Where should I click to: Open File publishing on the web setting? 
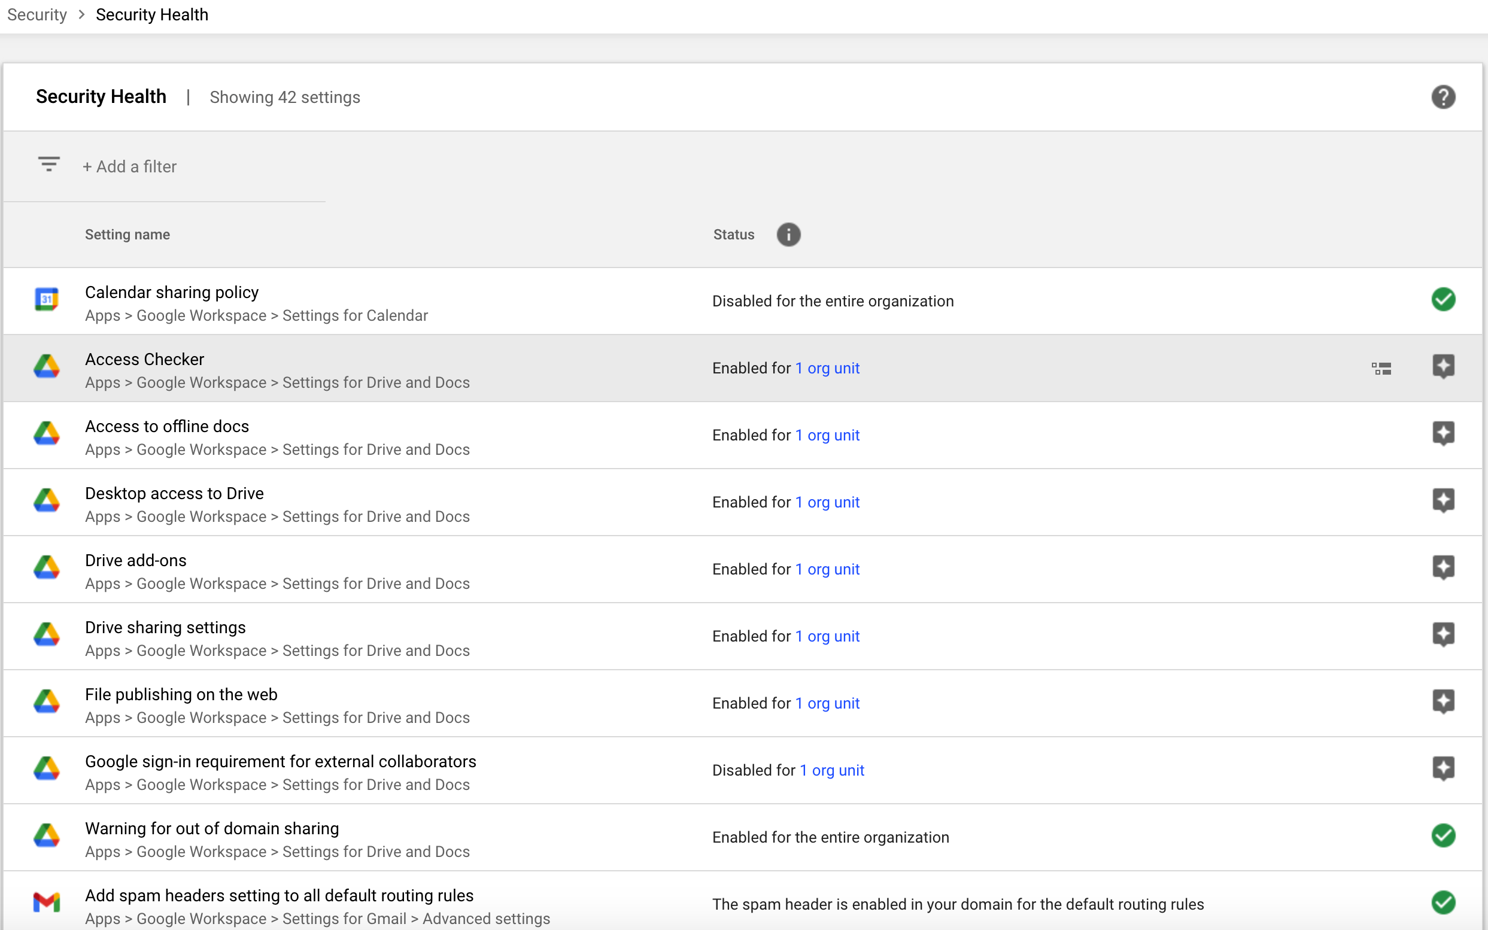181,694
